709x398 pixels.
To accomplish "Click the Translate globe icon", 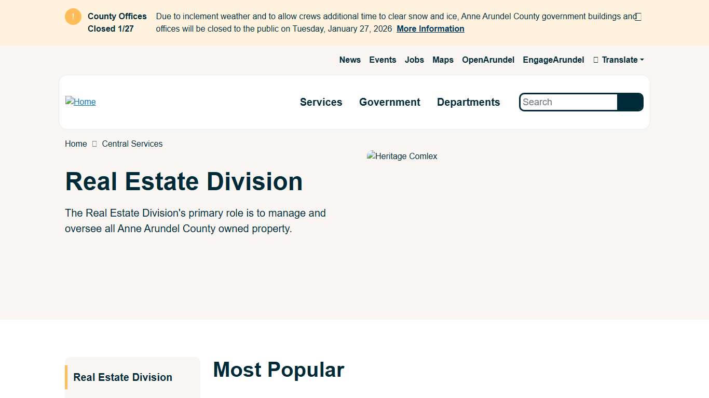I will point(595,60).
